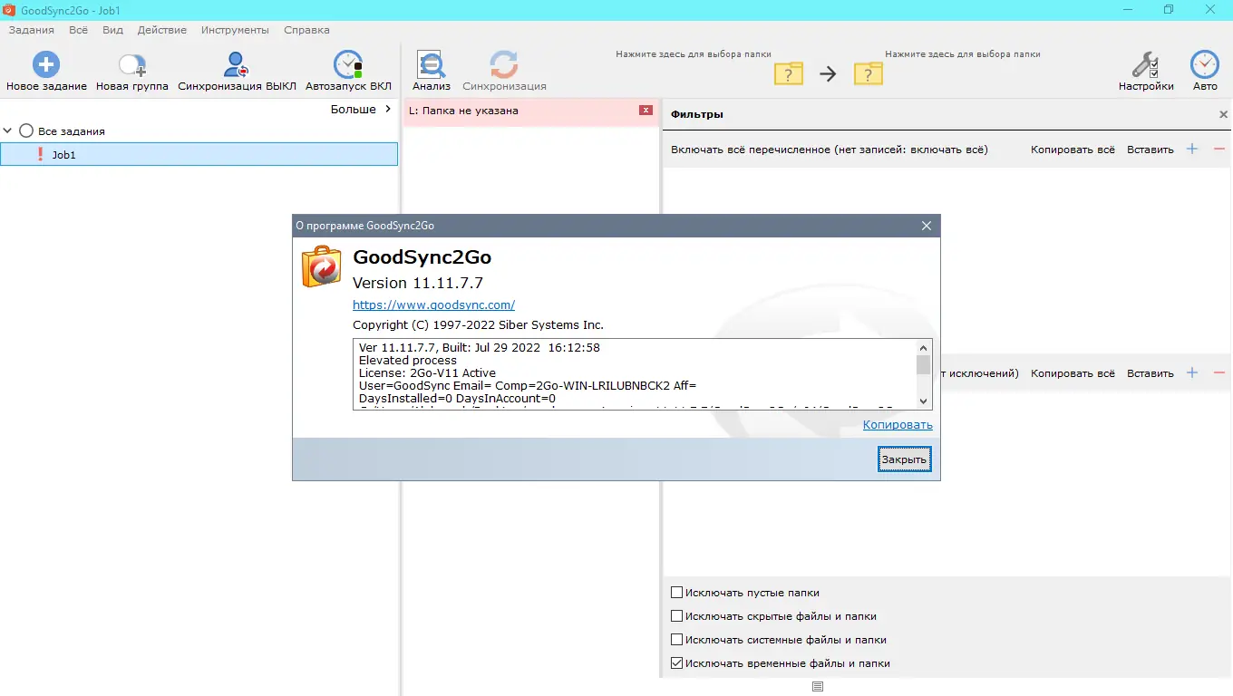1233x696 pixels.
Task: Select the Все задания radio circle
Action: pos(26,131)
